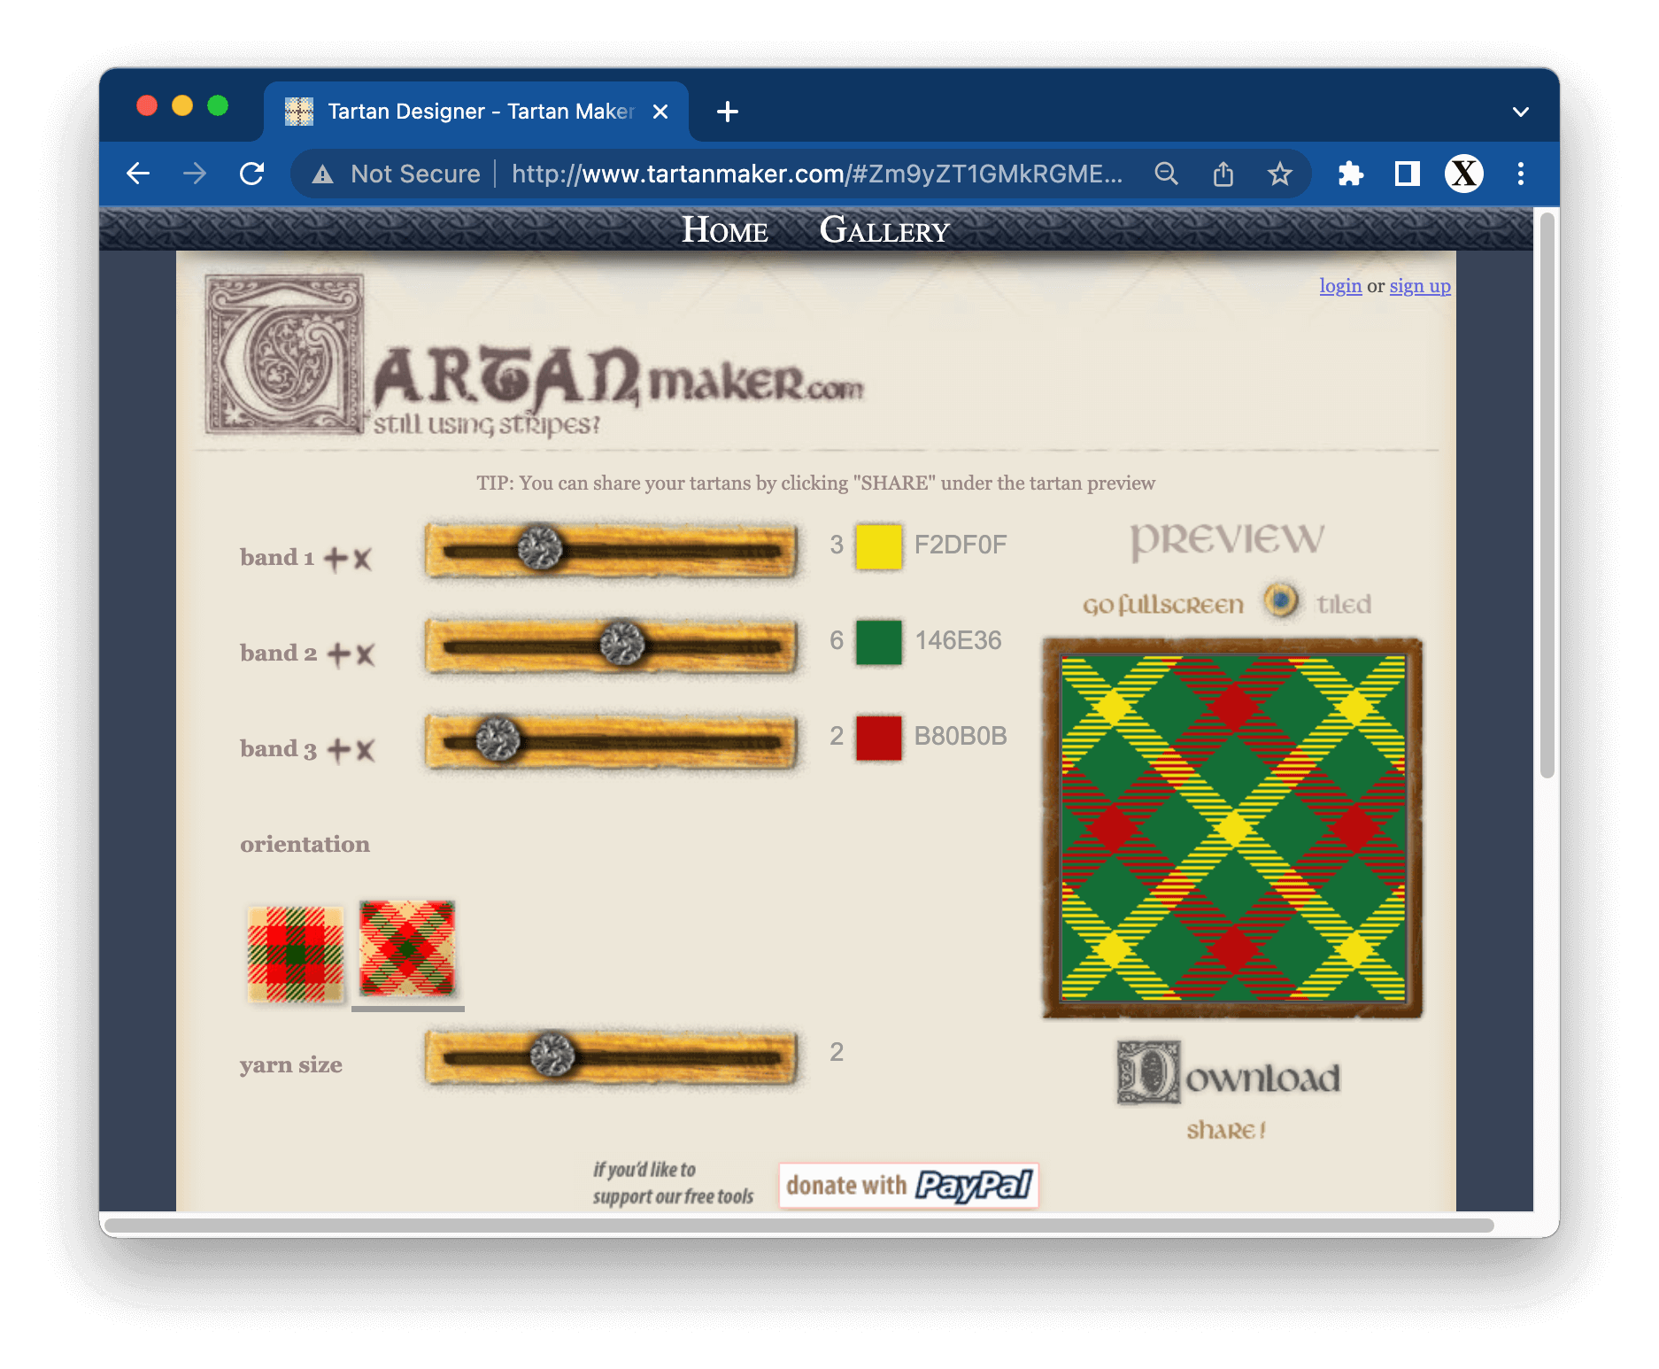Toggle the browser side panel
This screenshot has width=1659, height=1369.
1407,174
